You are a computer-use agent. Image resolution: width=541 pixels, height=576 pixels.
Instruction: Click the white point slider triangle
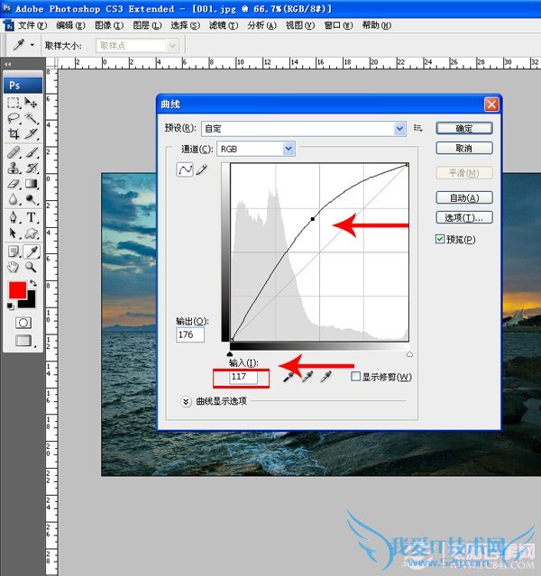click(x=409, y=354)
